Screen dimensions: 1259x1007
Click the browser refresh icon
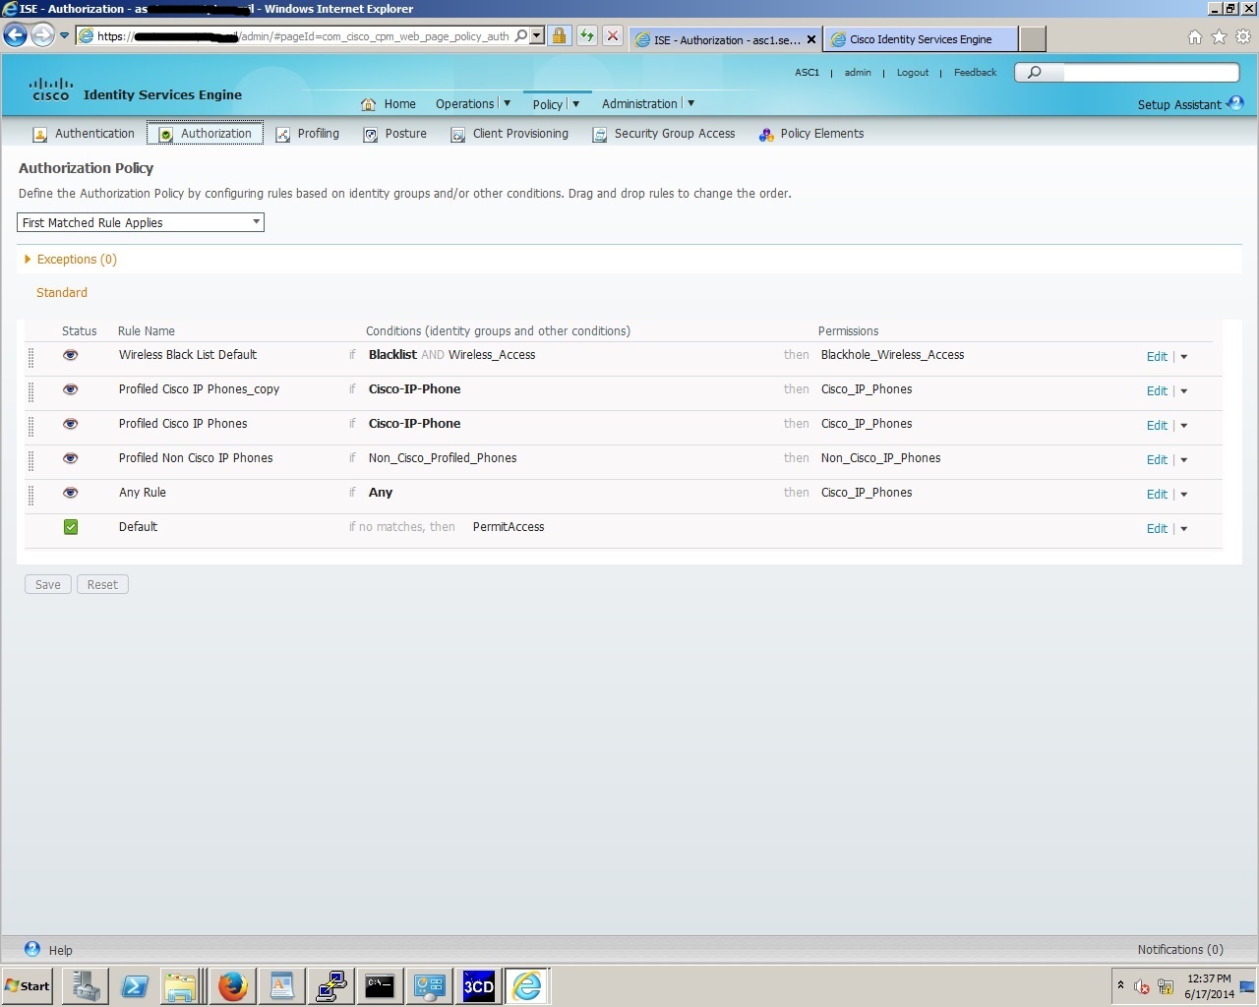tap(587, 36)
